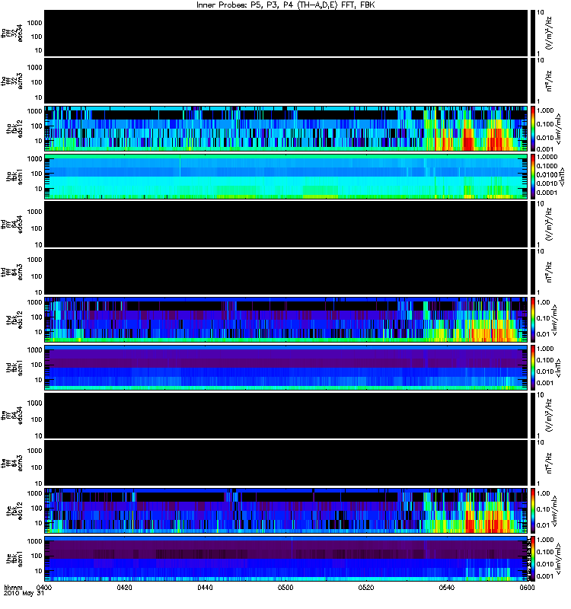The height and width of the screenshot is (609, 571).
Task: Select the empty the fff 64 scm3 panel
Action: [x=286, y=463]
